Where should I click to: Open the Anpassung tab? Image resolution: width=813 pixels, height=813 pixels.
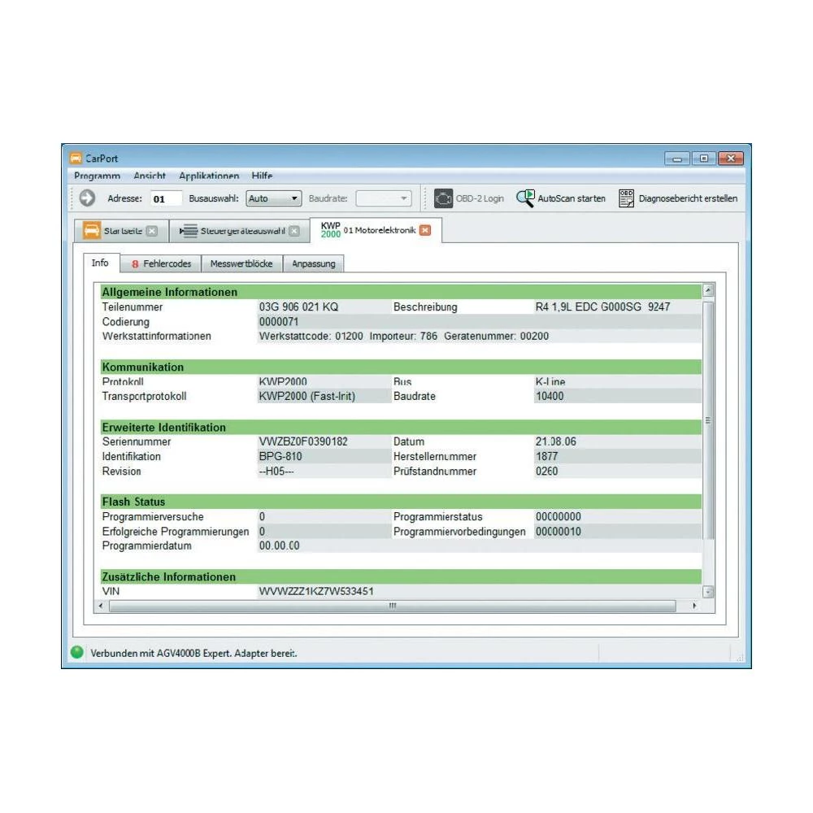pyautogui.click(x=314, y=263)
